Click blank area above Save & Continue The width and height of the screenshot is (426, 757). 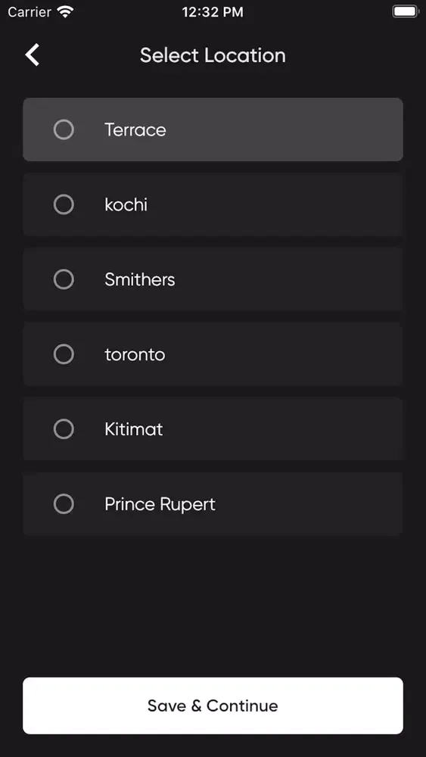[213, 606]
